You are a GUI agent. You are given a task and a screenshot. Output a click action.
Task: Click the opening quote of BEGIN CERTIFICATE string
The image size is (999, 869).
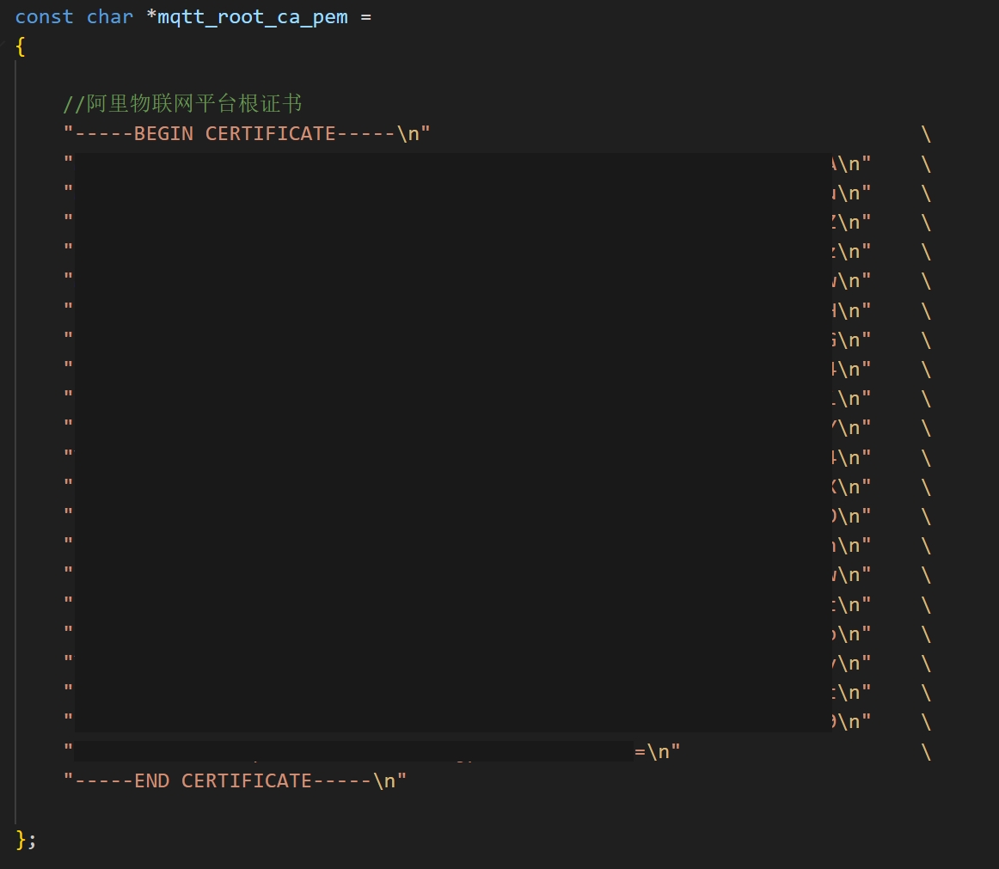[69, 134]
